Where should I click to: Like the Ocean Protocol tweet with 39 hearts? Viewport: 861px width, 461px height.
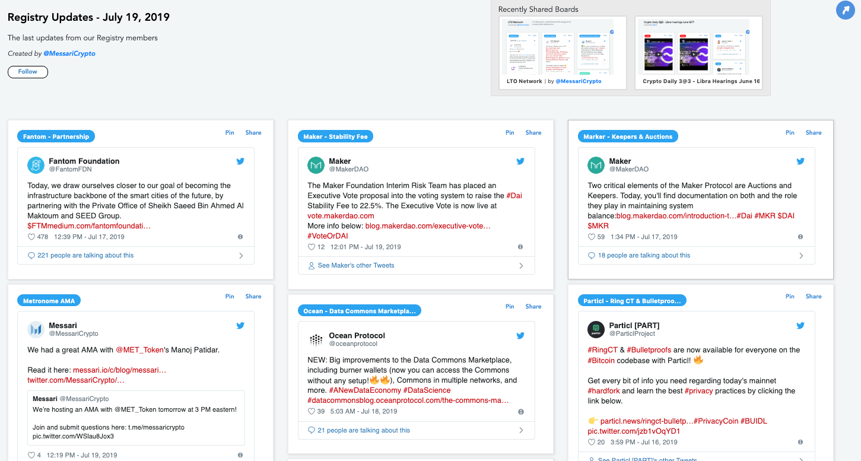(312, 411)
